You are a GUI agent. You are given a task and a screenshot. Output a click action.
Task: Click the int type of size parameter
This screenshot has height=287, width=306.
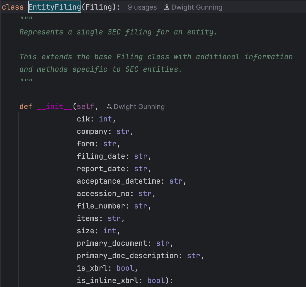110,231
